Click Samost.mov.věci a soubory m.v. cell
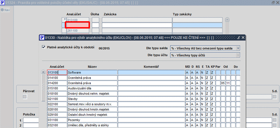Image resolution: width=280 pixels, height=128 pixels. coord(92,104)
